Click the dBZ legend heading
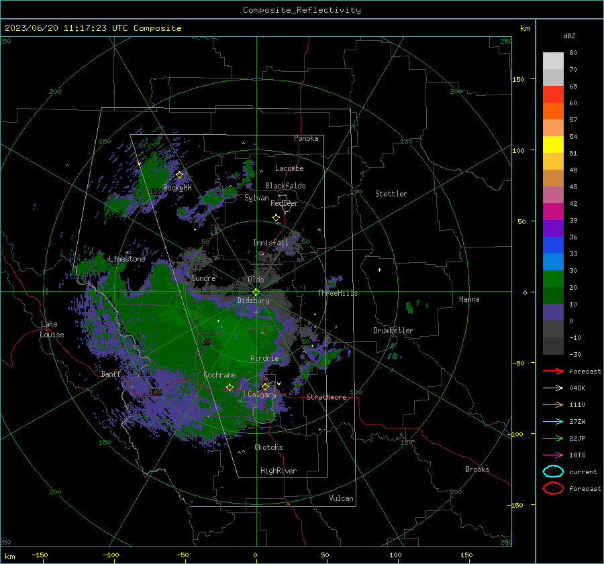 [x=569, y=36]
